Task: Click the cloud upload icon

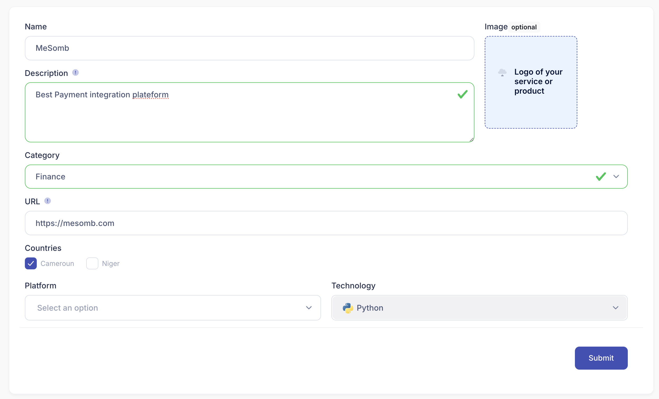Action: (502, 72)
